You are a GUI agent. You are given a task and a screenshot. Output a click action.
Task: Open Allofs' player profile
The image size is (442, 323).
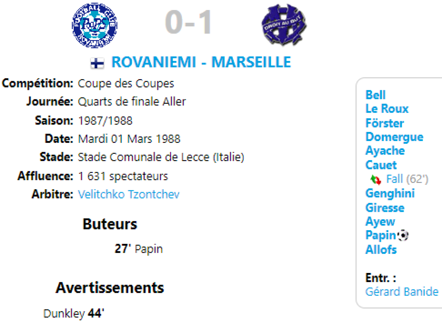(x=381, y=250)
